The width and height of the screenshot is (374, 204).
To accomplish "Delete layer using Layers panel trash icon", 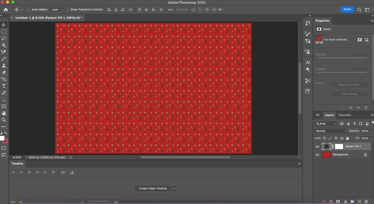I will [366, 201].
